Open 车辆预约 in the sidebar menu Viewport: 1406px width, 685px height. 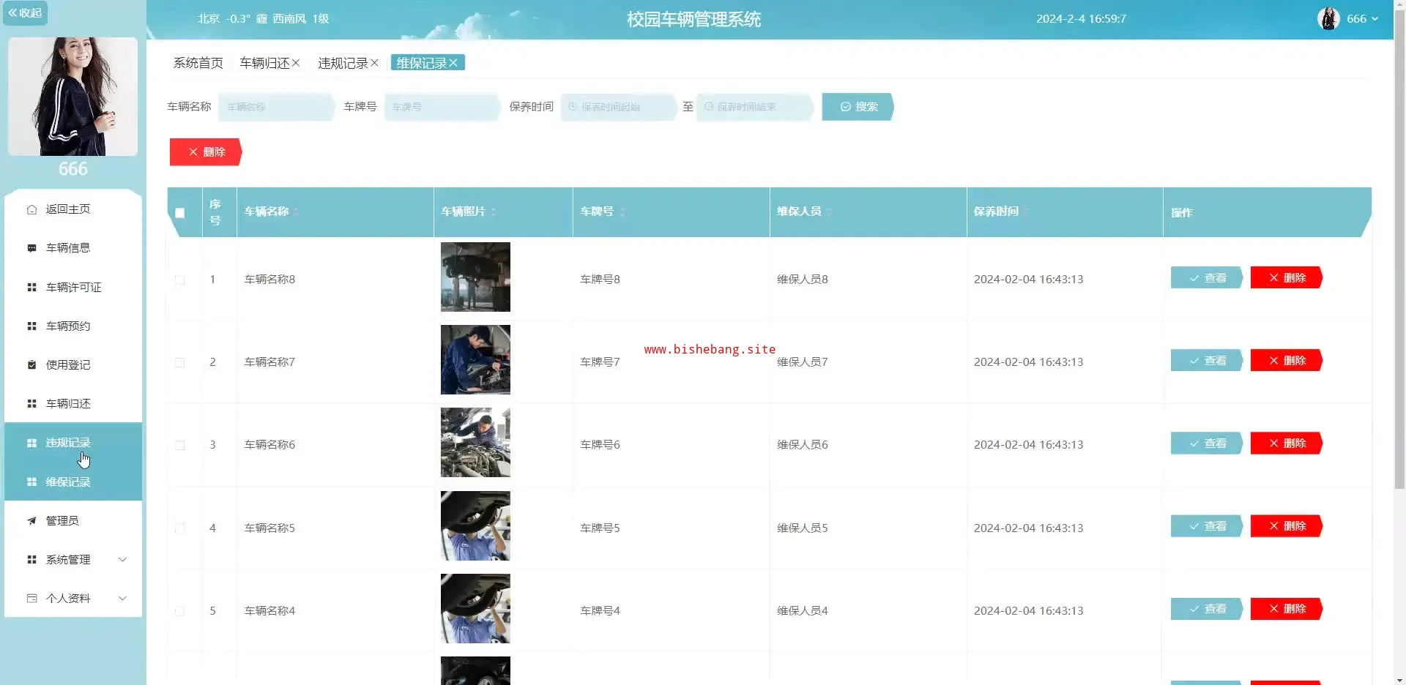pyautogui.click(x=73, y=326)
